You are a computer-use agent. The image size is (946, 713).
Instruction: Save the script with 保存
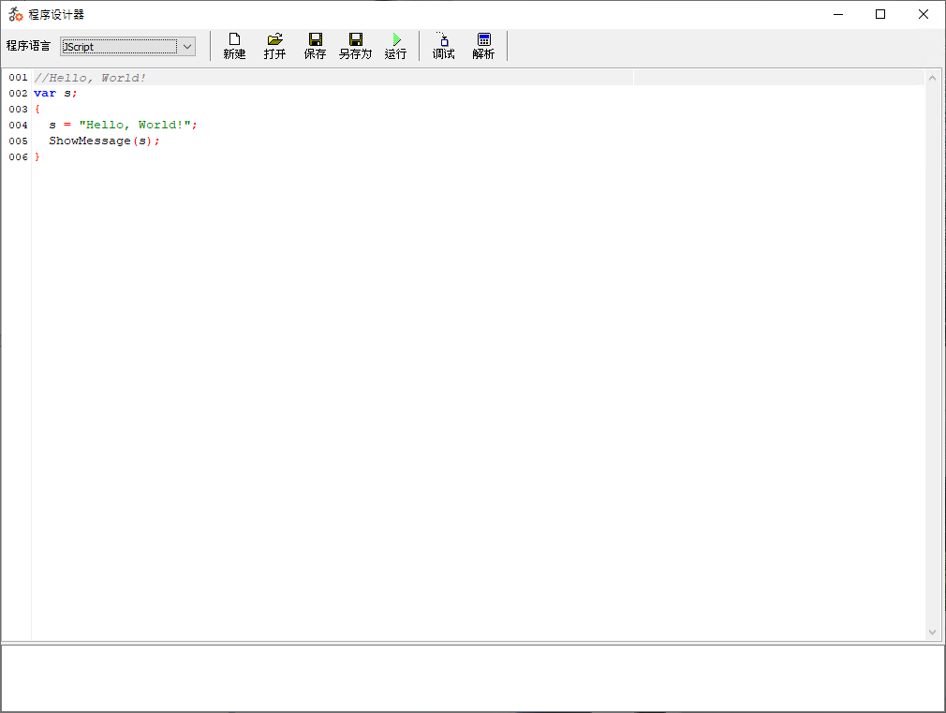315,47
